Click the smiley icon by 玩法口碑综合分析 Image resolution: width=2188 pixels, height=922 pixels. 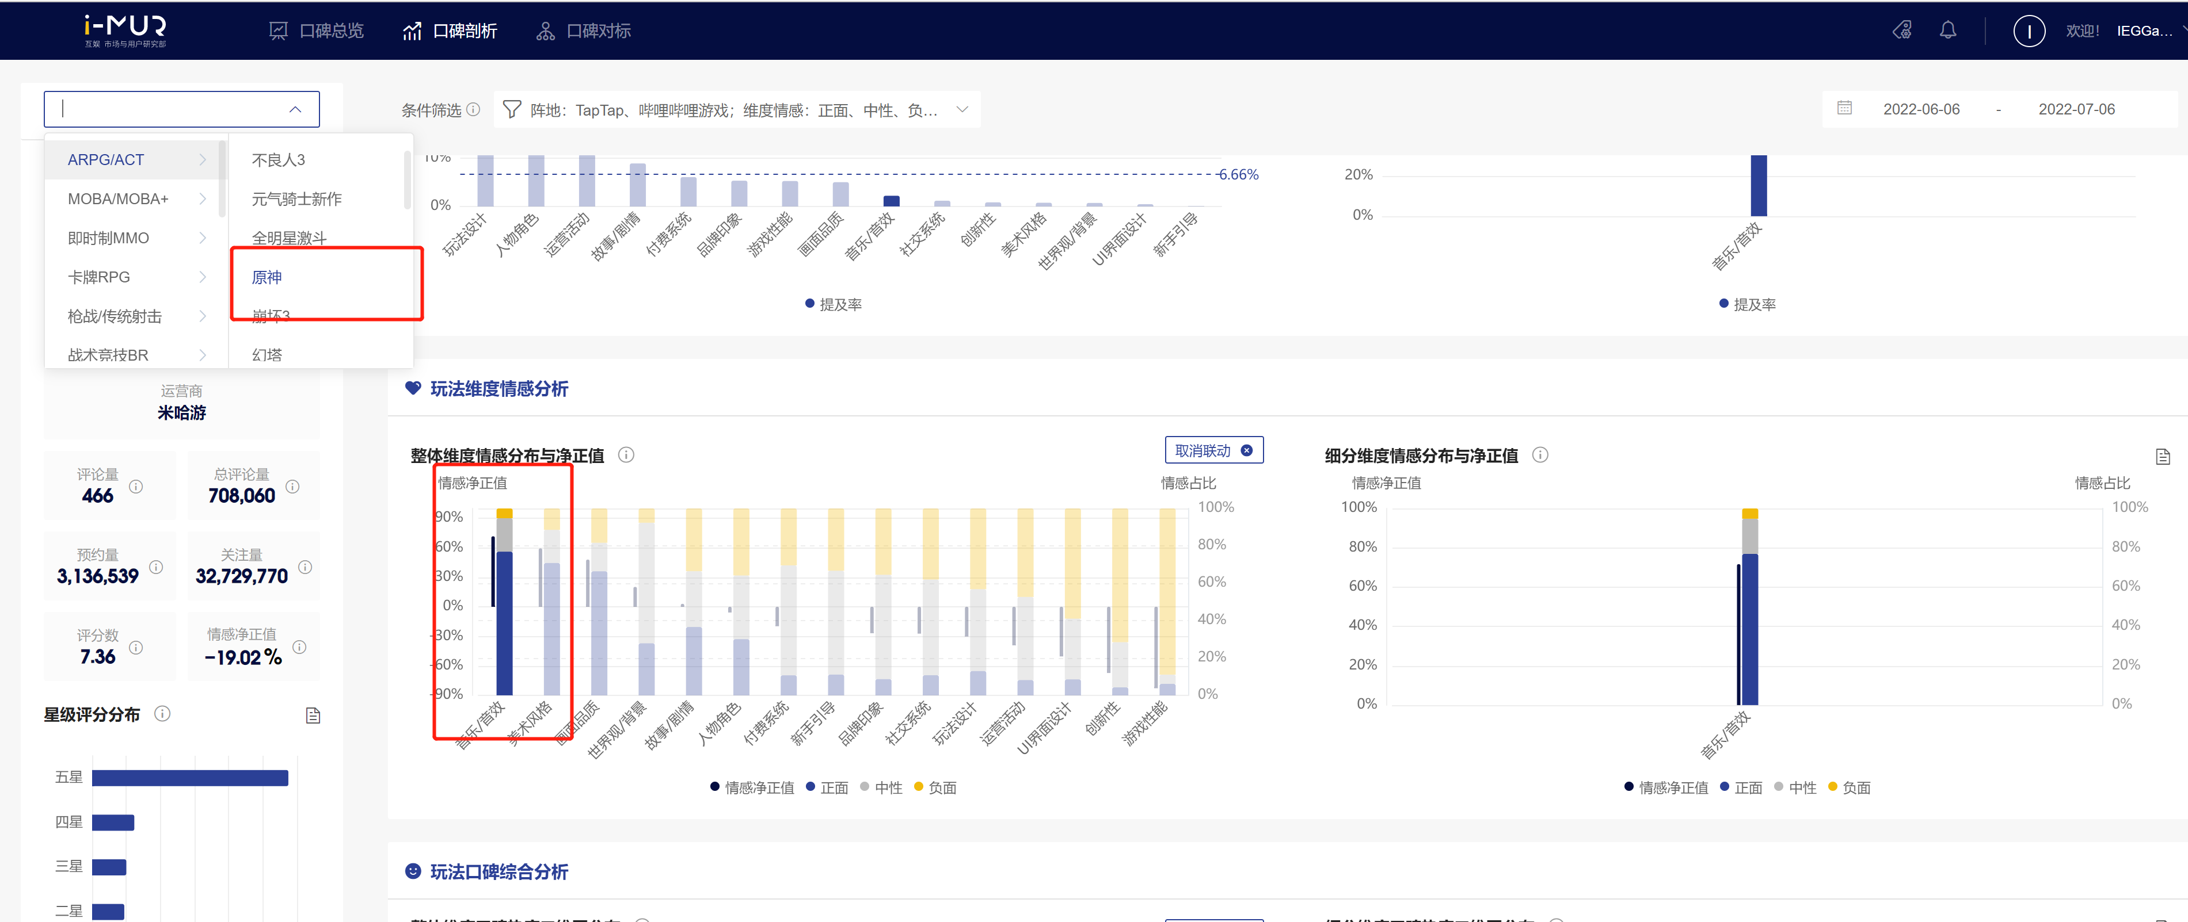(413, 871)
